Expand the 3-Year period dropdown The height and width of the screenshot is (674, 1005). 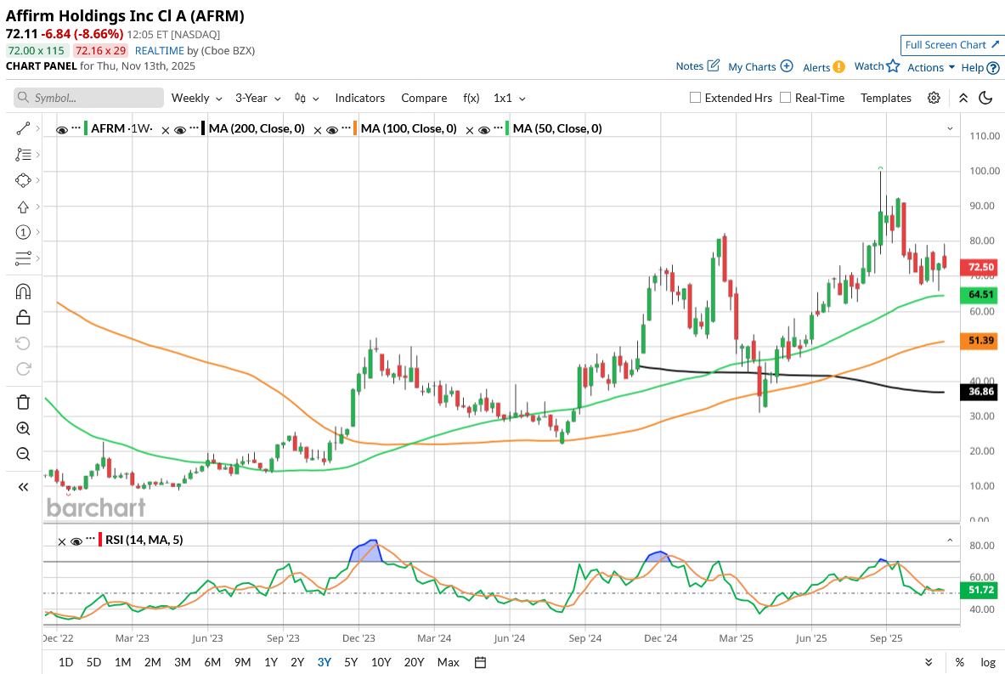pyautogui.click(x=257, y=98)
